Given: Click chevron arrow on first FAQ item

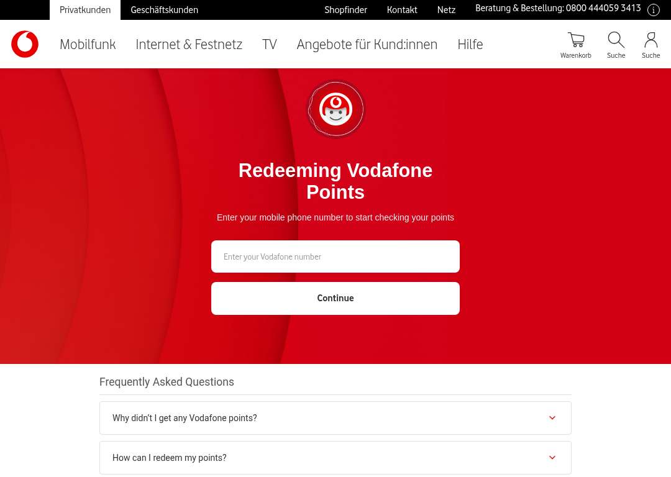Looking at the screenshot, I should coord(552,418).
